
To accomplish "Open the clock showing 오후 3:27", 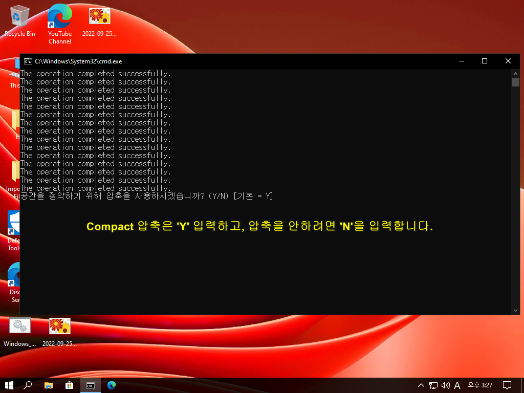I will point(480,385).
